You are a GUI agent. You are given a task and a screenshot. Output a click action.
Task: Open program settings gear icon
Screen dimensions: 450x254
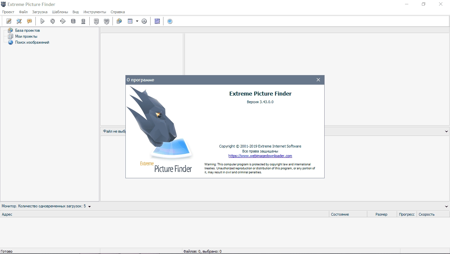click(144, 21)
